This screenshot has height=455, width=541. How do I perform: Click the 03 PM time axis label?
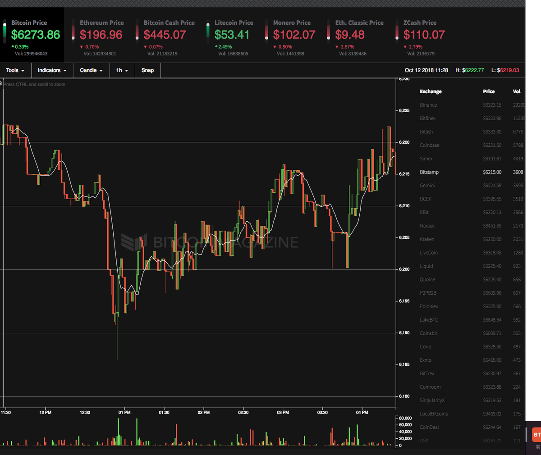pyautogui.click(x=283, y=413)
